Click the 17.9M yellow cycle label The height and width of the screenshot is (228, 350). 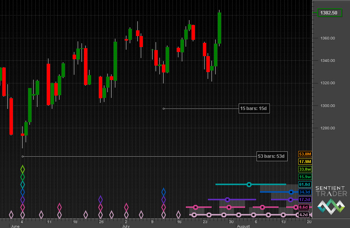coord(305,162)
